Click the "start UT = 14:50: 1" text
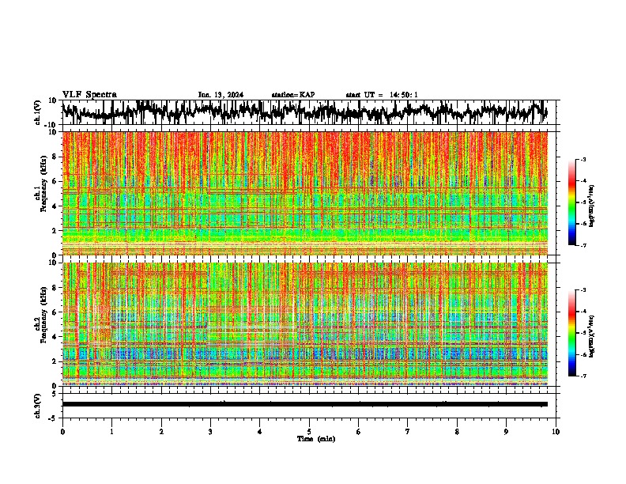 (382, 95)
